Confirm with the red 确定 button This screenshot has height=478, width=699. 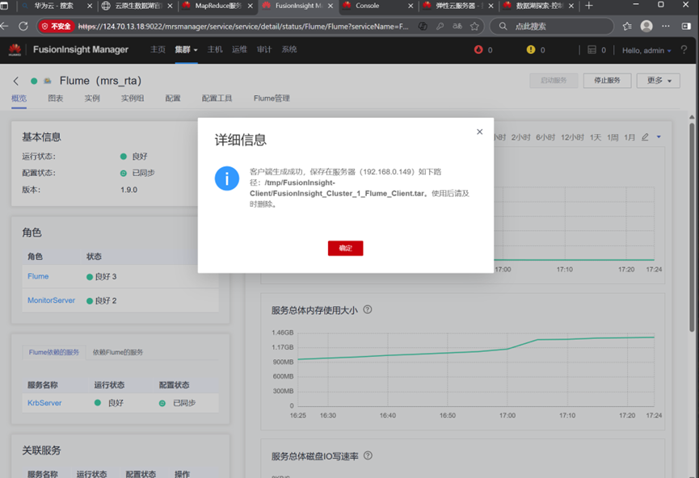tap(346, 248)
